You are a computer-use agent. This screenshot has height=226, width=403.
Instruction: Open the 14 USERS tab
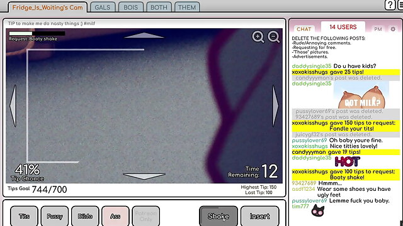click(343, 27)
